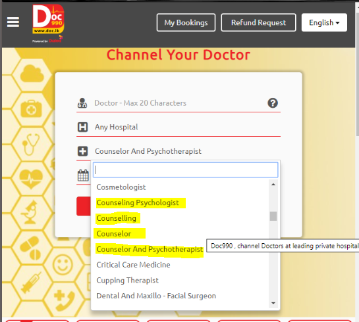Click the red search button
This screenshot has height=322, width=359.
(84, 206)
